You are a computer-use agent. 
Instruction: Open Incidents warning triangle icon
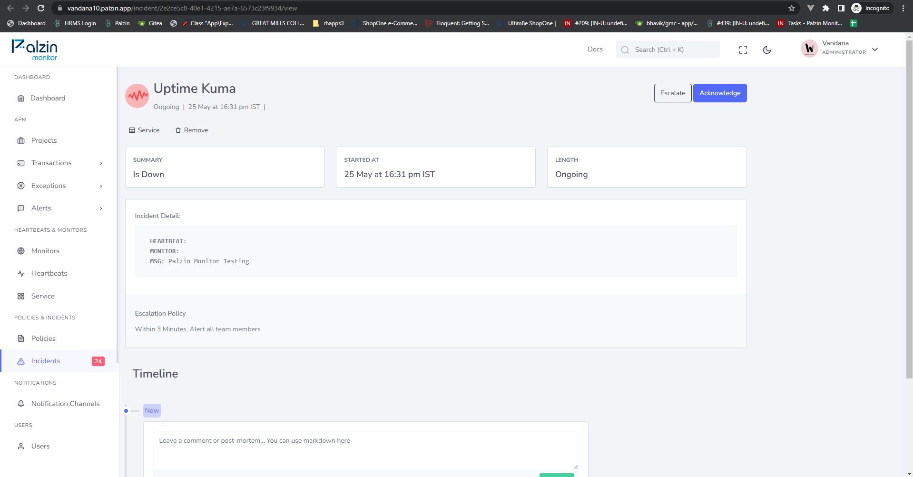(21, 361)
